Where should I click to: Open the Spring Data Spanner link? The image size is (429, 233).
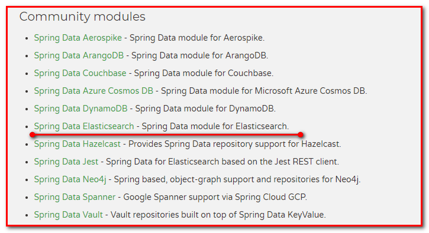(75, 197)
